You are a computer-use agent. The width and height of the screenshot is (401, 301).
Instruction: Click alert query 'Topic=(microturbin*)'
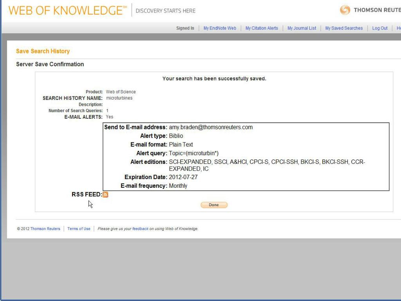coord(193,153)
